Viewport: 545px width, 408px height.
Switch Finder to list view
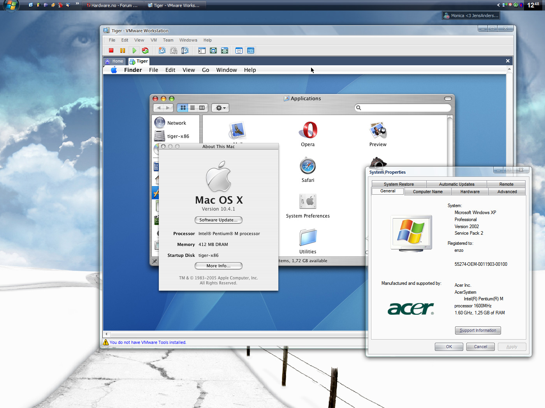192,108
